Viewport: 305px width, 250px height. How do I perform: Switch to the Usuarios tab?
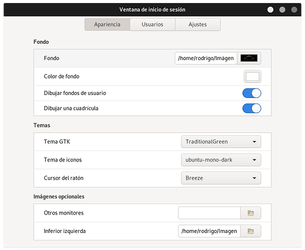click(x=152, y=24)
